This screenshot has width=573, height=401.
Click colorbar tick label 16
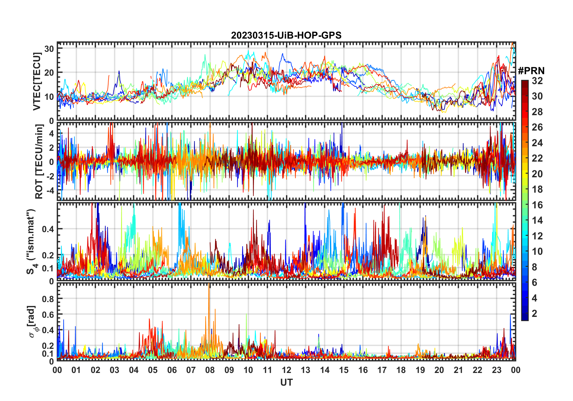[537, 205]
